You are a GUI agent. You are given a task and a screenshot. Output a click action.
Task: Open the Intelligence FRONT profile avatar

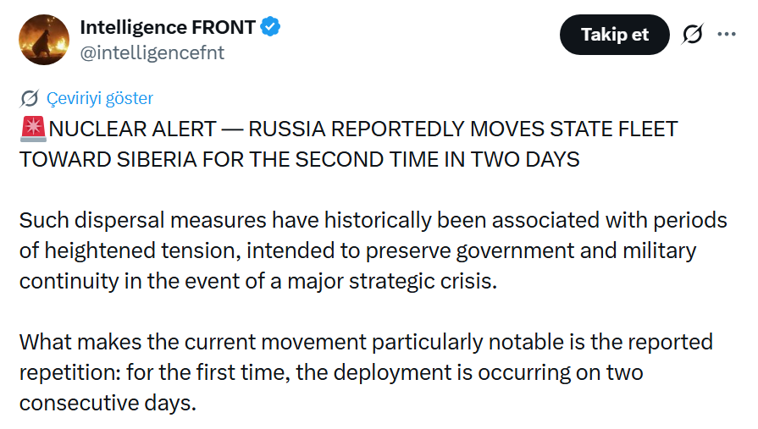(x=44, y=40)
